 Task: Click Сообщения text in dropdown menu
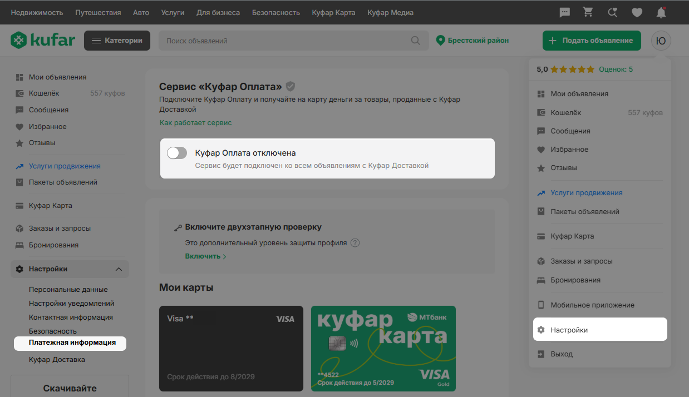570,131
